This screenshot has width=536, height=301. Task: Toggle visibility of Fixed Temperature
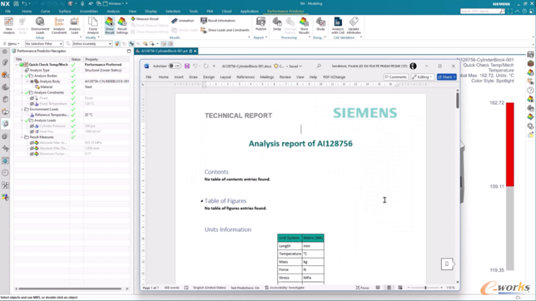(x=32, y=104)
